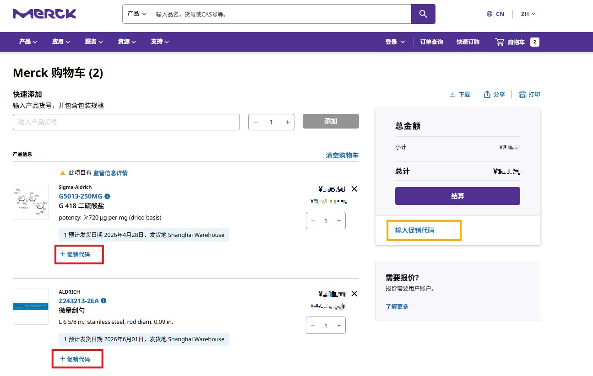Click the Merck logo

tap(44, 14)
